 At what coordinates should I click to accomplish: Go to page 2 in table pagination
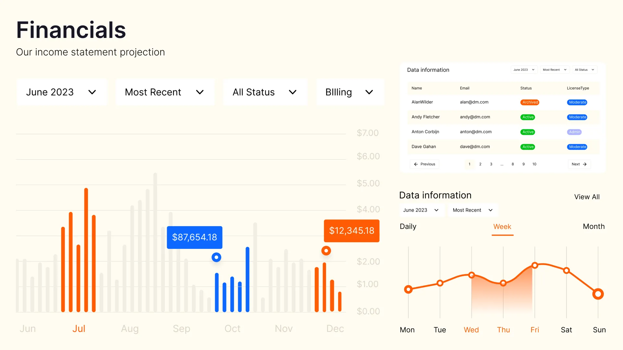(480, 164)
